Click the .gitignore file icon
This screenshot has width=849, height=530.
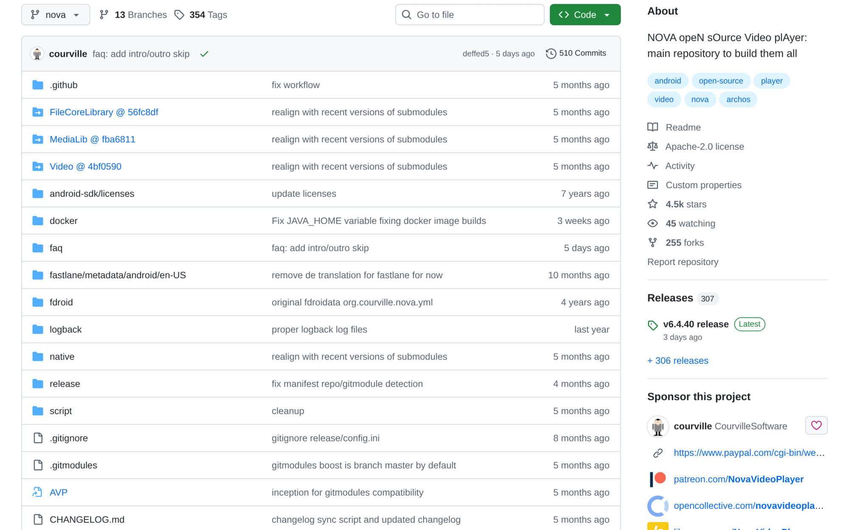tap(38, 438)
